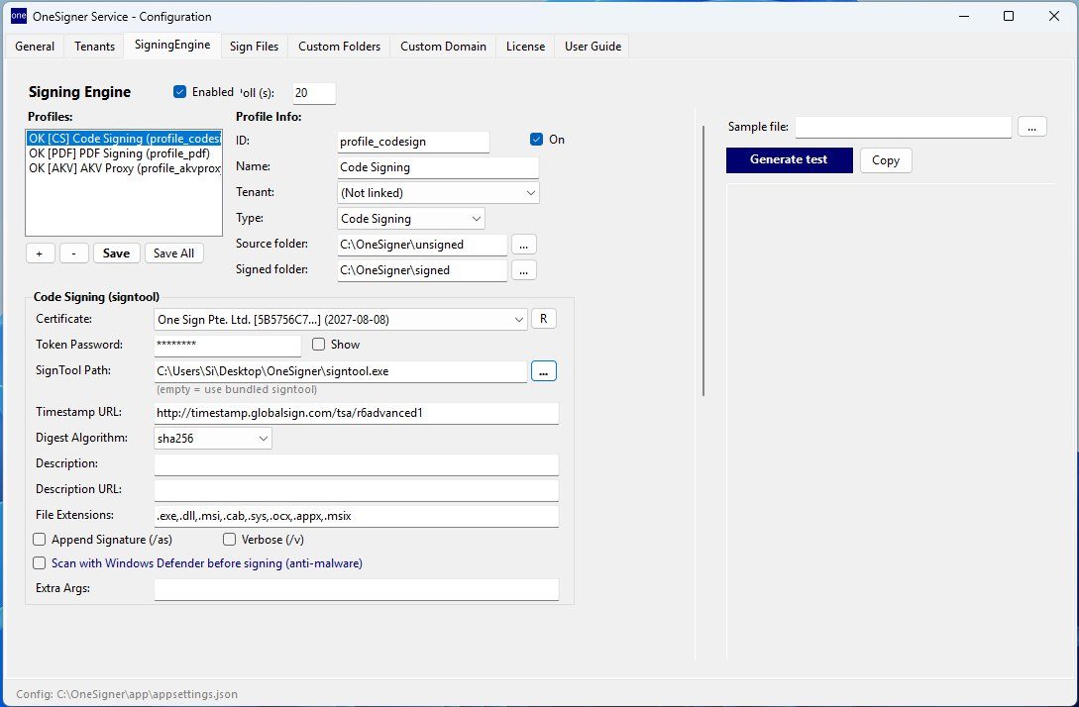
Task: Remove profile with the minus button
Action: [x=73, y=253]
